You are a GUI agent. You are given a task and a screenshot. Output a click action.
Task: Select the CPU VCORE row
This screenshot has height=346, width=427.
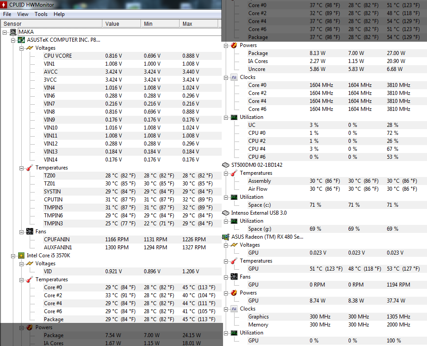coord(132,56)
